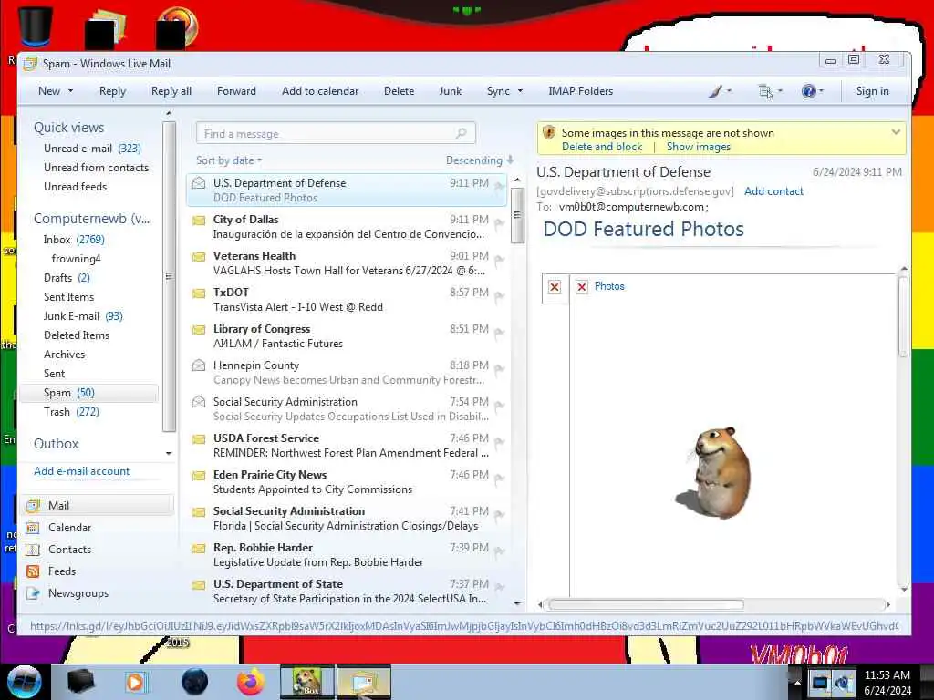Image resolution: width=934 pixels, height=700 pixels.
Task: Click envelope icon of Eden Prairie City News
Action: [199, 476]
